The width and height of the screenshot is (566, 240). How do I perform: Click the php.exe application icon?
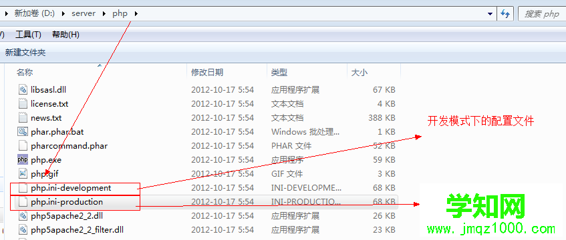point(23,159)
